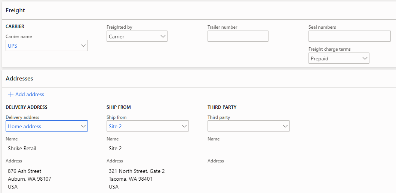Click inside the Seal numbers field

click(x=350, y=36)
